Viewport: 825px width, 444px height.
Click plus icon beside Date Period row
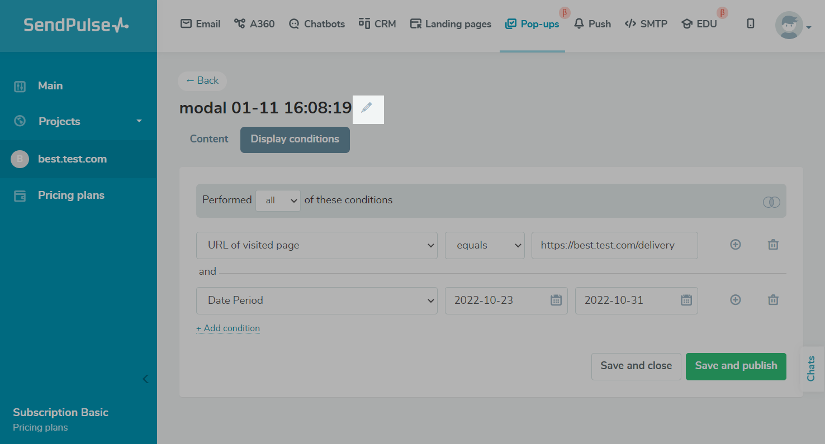click(736, 300)
